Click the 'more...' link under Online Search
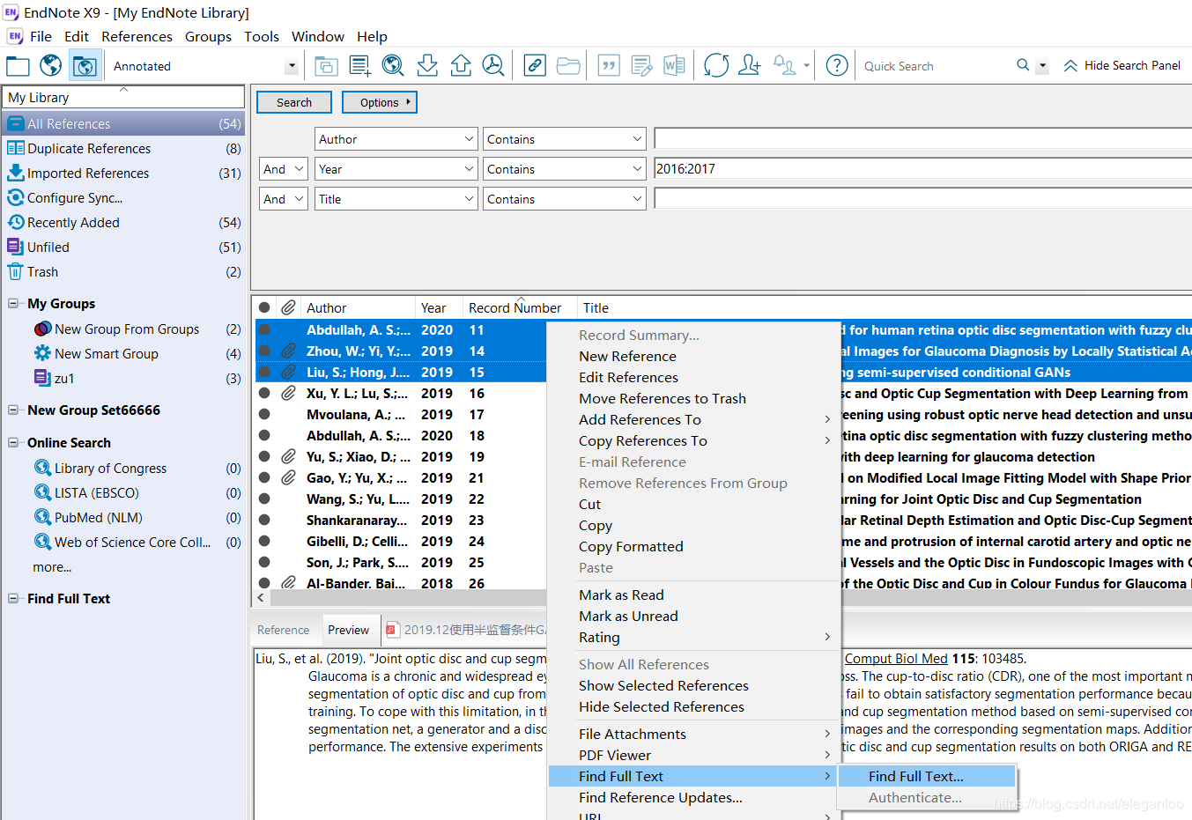 (52, 567)
